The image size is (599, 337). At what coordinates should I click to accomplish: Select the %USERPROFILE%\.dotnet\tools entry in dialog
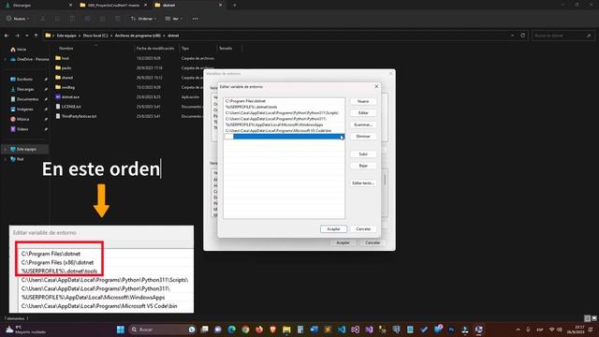pos(284,107)
